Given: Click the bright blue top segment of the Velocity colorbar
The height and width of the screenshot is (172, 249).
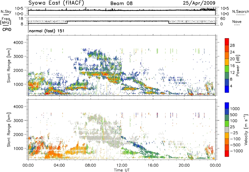Looking at the screenshot, I should coord(227,106).
